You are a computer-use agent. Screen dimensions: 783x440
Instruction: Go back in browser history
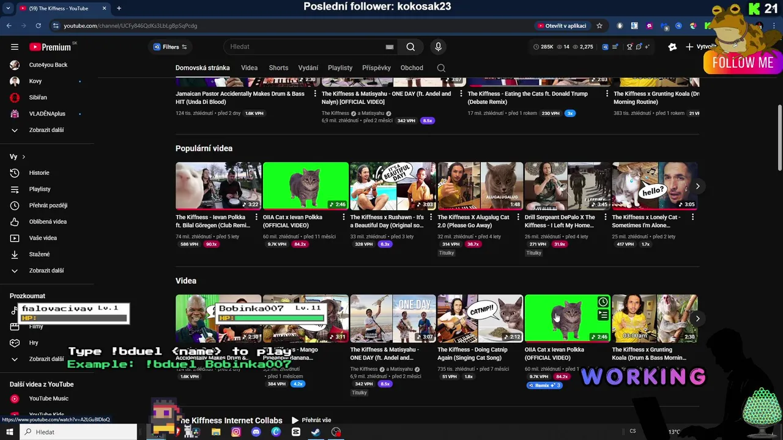click(x=9, y=26)
